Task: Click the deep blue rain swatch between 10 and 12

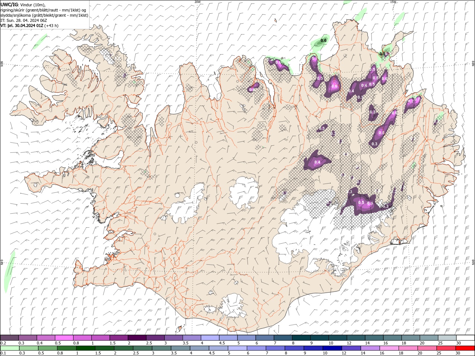Action: (332, 348)
